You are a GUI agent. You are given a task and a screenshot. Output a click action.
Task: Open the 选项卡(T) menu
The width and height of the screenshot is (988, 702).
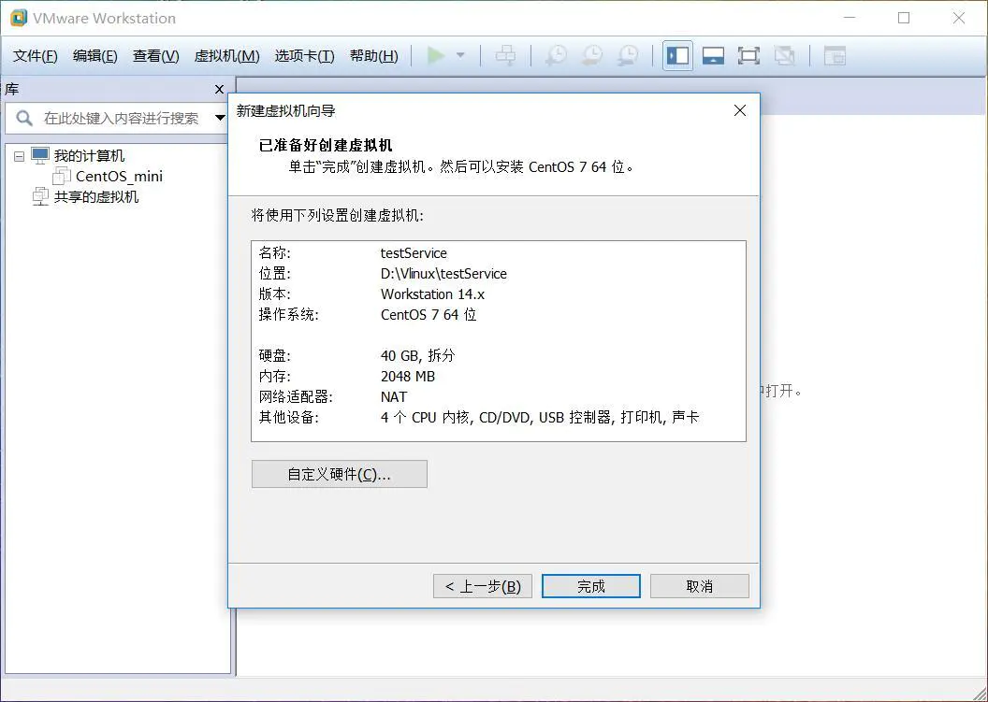point(304,56)
